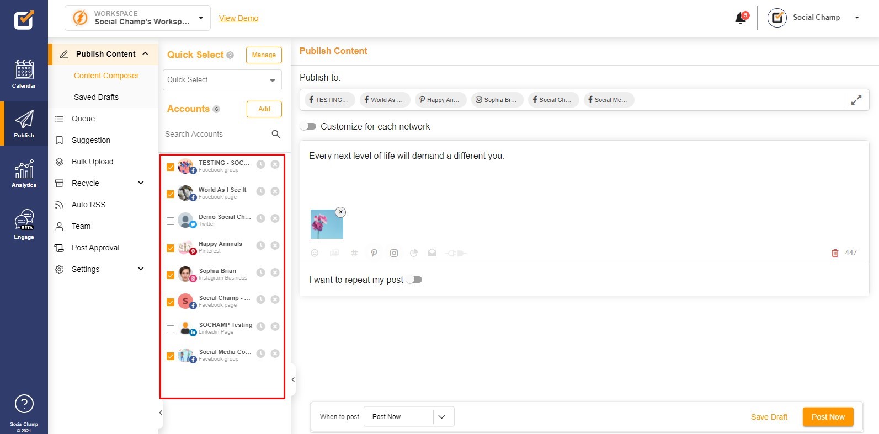Click the search accounts magnifier icon
The image size is (879, 434).
coord(276,134)
